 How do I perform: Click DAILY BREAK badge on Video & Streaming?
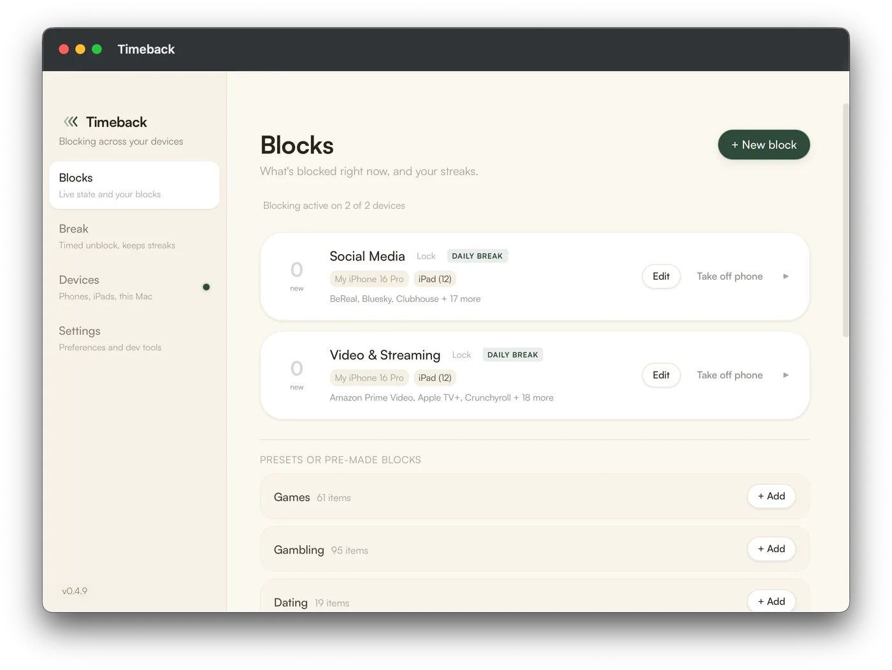(513, 355)
